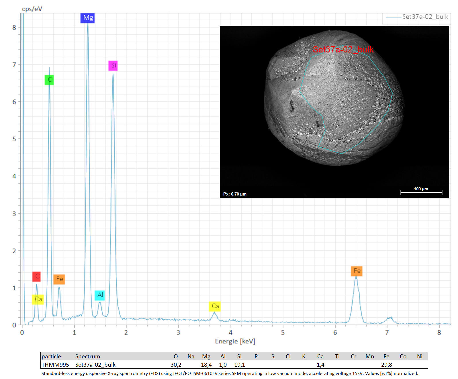Click the particle column header

click(51, 356)
